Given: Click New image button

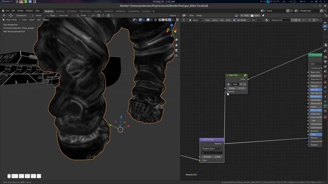Looking at the screenshot, I should [x=245, y=15].
